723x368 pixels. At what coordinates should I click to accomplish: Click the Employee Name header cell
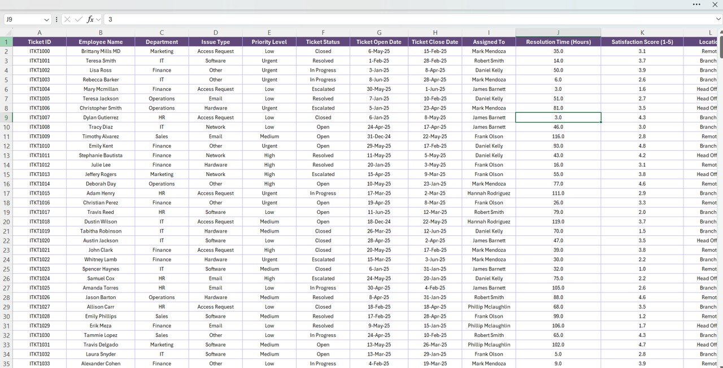(101, 42)
